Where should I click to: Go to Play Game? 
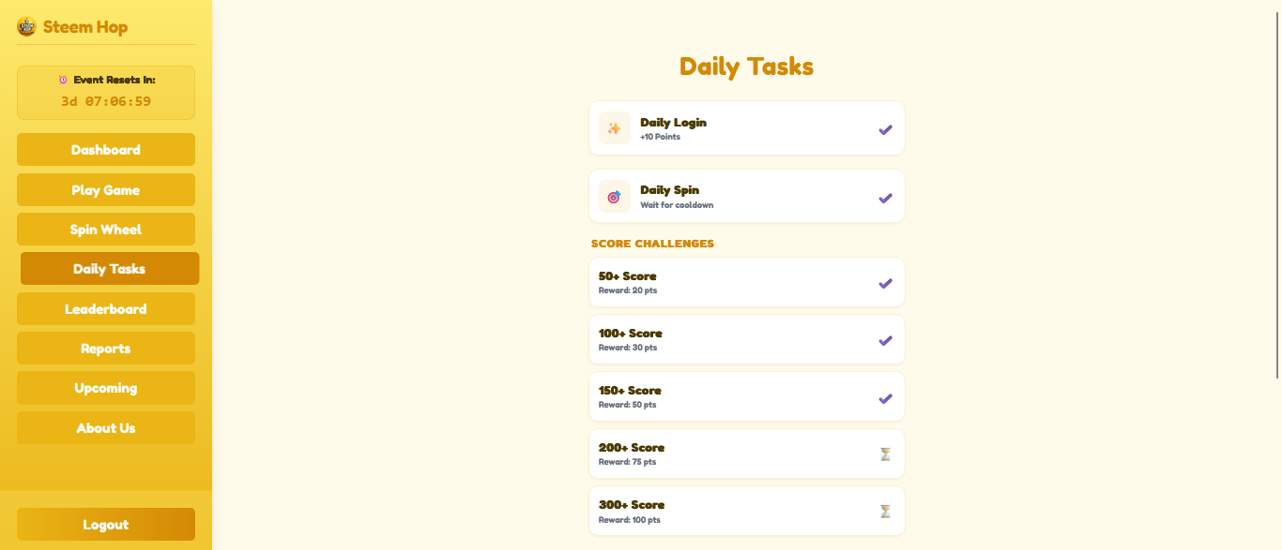coord(106,189)
